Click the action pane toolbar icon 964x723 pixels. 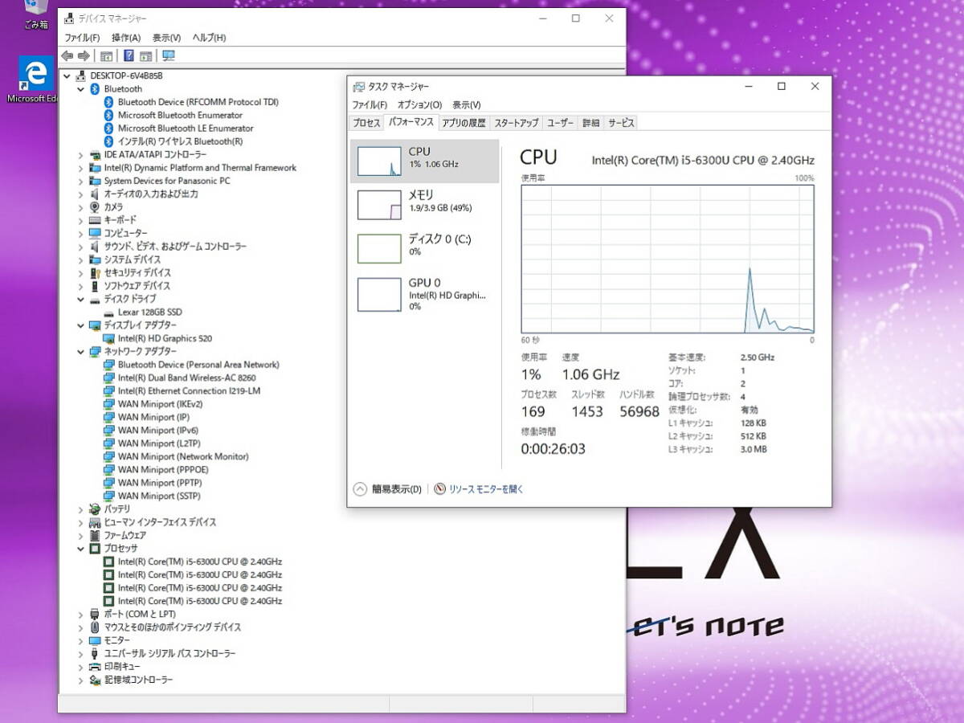[145, 55]
